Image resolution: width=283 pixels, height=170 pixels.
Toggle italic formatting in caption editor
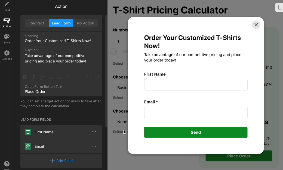tap(33, 77)
